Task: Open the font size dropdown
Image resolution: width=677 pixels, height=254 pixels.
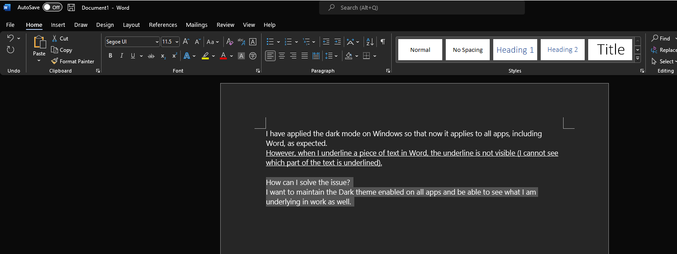Action: (x=177, y=42)
